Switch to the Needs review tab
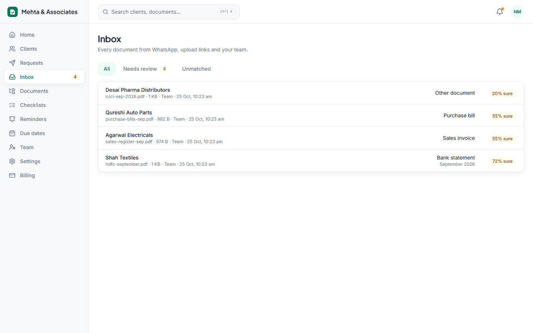Viewport: 533px width, 333px height. pyautogui.click(x=146, y=69)
